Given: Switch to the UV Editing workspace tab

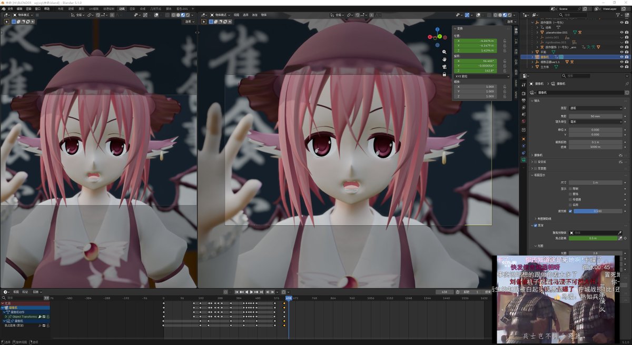Looking at the screenshot, I should (94, 9).
